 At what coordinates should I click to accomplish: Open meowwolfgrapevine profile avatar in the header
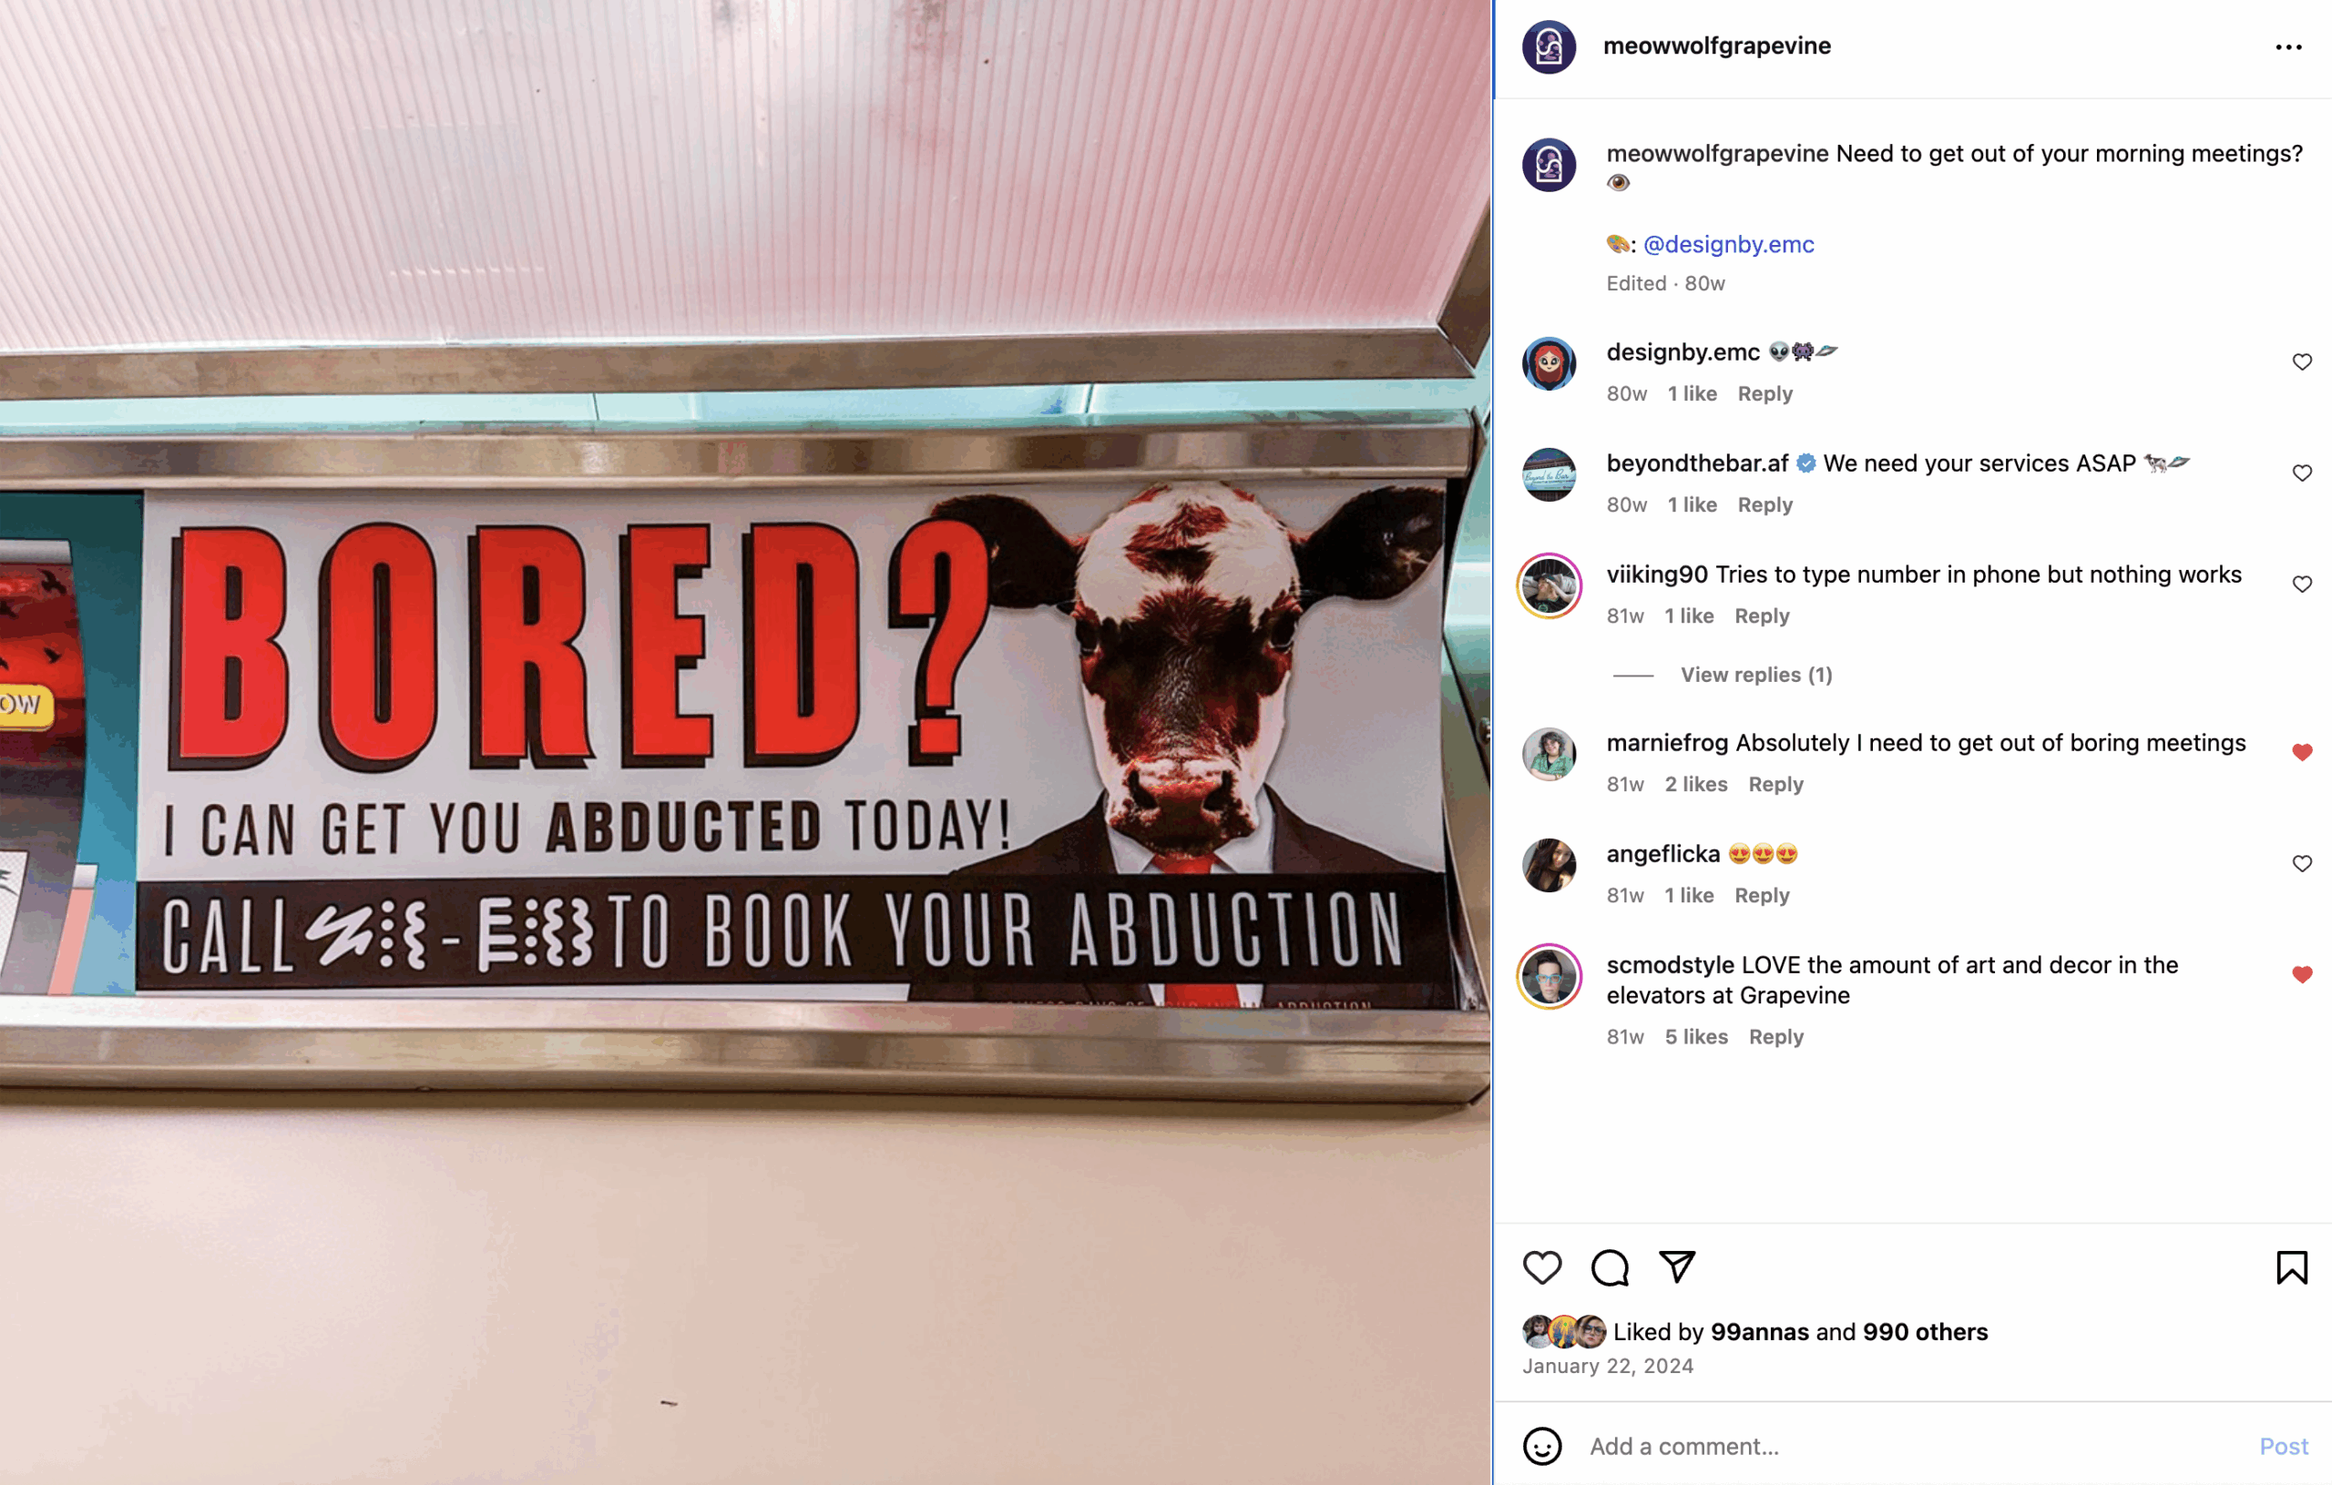click(x=1549, y=46)
